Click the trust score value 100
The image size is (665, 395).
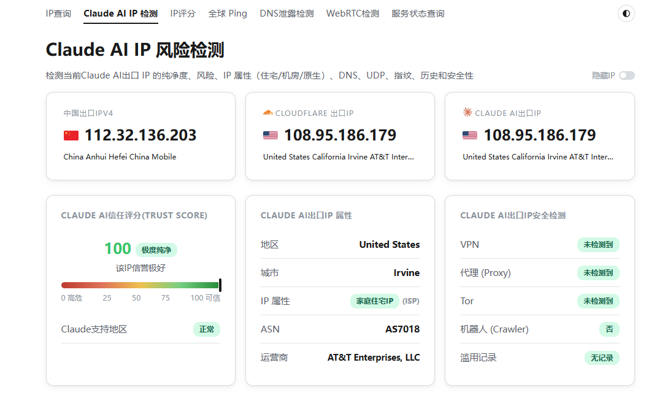(x=117, y=249)
